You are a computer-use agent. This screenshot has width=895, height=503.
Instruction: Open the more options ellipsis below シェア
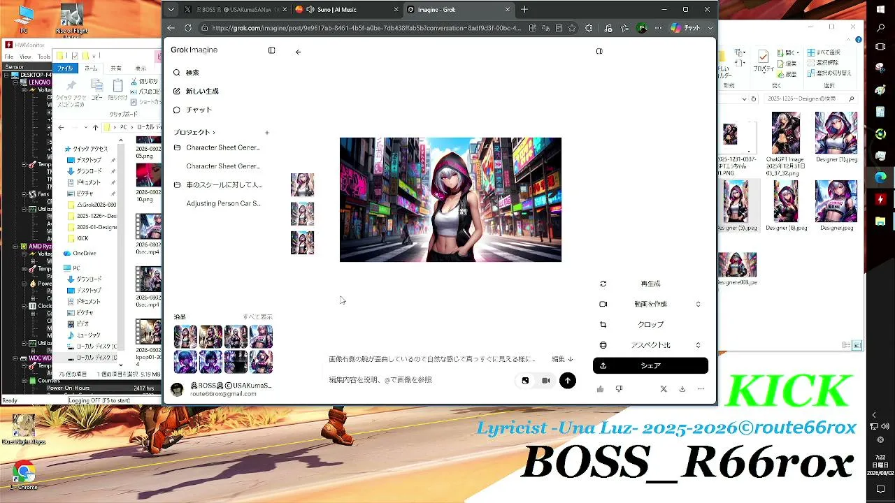click(x=701, y=389)
